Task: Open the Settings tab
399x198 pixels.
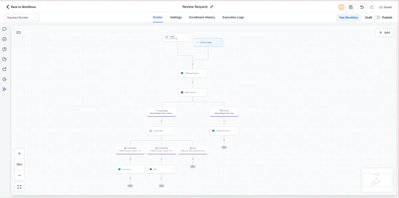Action: pos(176,17)
